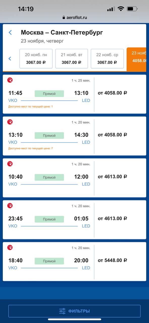Viewport: 149px width, 323px height.
Task: Tap Rossiya airline logo on 11:45 flight
Action: (x=10, y=80)
